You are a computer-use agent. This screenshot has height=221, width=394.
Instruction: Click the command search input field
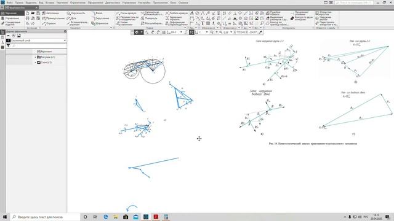[x=354, y=2]
